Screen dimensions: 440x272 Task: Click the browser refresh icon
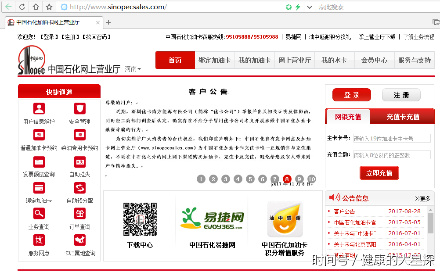(x=22, y=7)
